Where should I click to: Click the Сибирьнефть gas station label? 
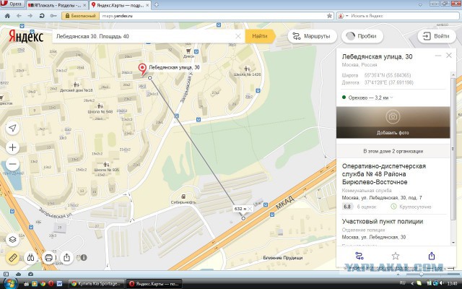(x=183, y=202)
